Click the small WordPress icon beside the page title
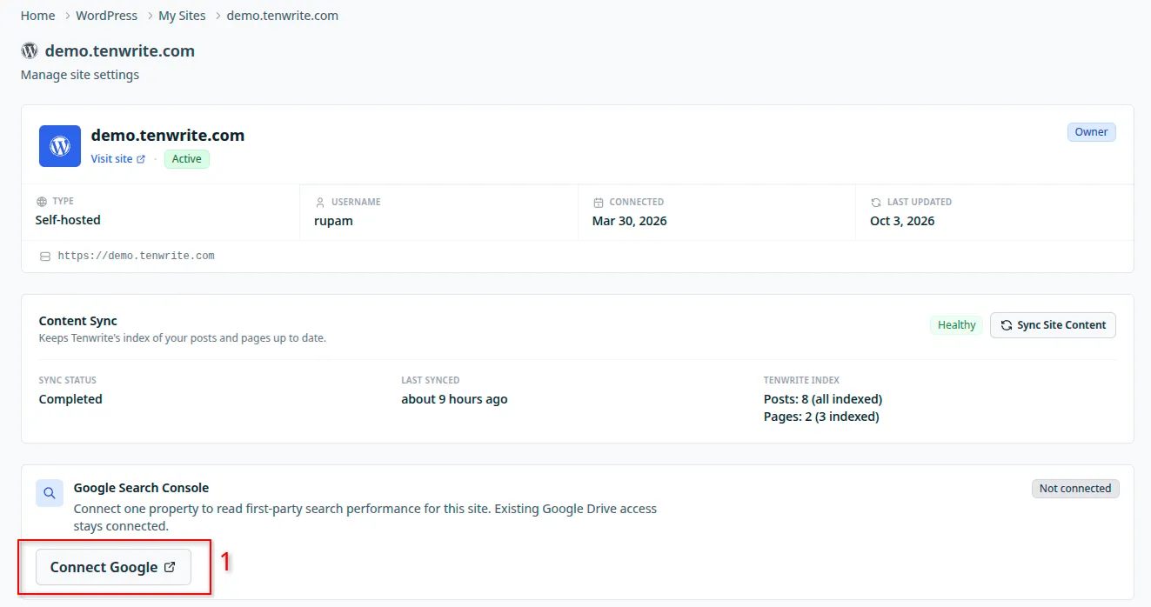The width and height of the screenshot is (1151, 607). coord(30,50)
